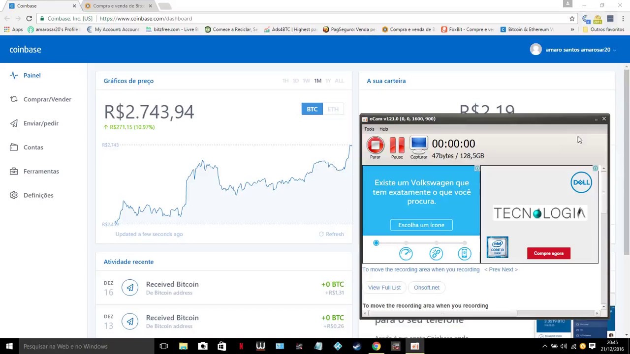Expand the bookmarks bar overflow chevron
Screen dimensions: 630x354
pyautogui.click(x=572, y=29)
